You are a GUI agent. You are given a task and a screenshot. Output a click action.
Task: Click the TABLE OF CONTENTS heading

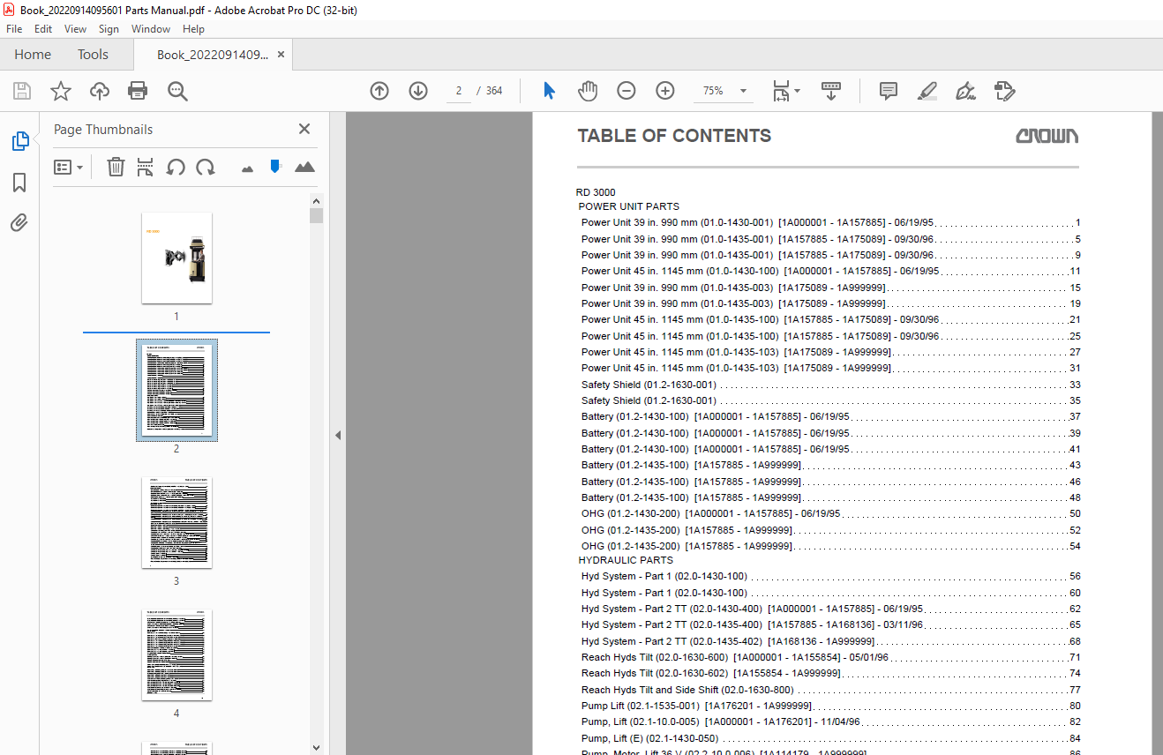coord(674,136)
